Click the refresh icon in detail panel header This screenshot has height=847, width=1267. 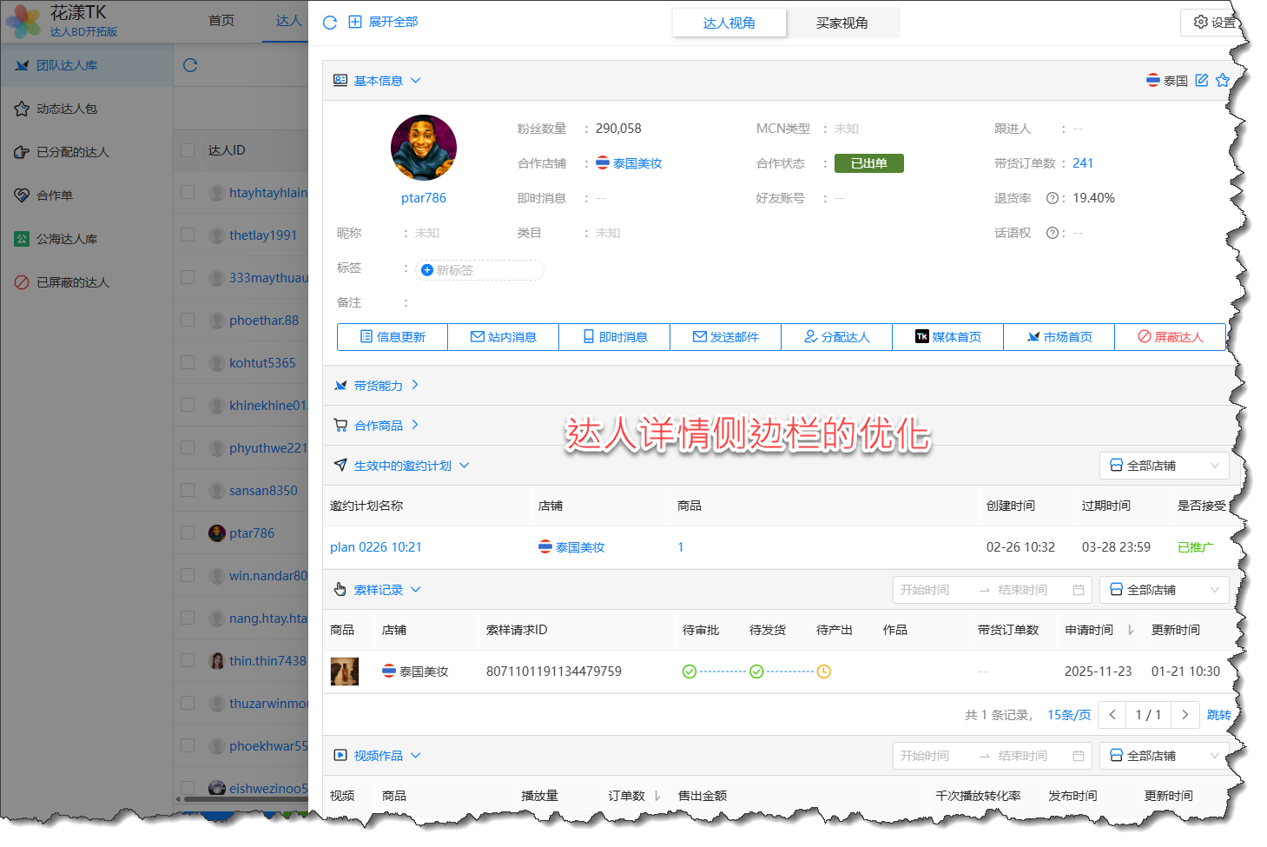(330, 23)
